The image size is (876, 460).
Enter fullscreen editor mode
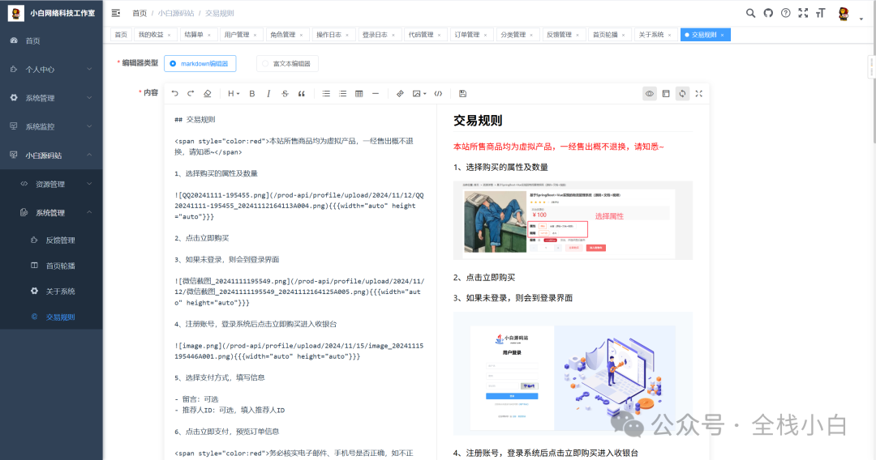pyautogui.click(x=699, y=94)
